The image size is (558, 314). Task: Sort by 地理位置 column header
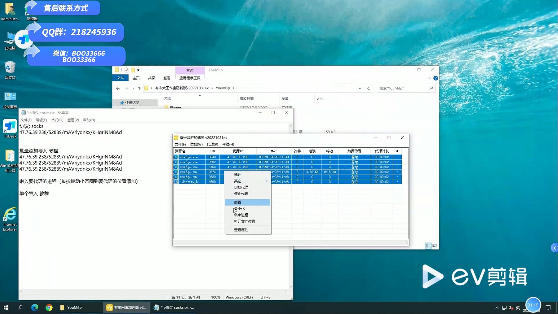[x=355, y=151]
